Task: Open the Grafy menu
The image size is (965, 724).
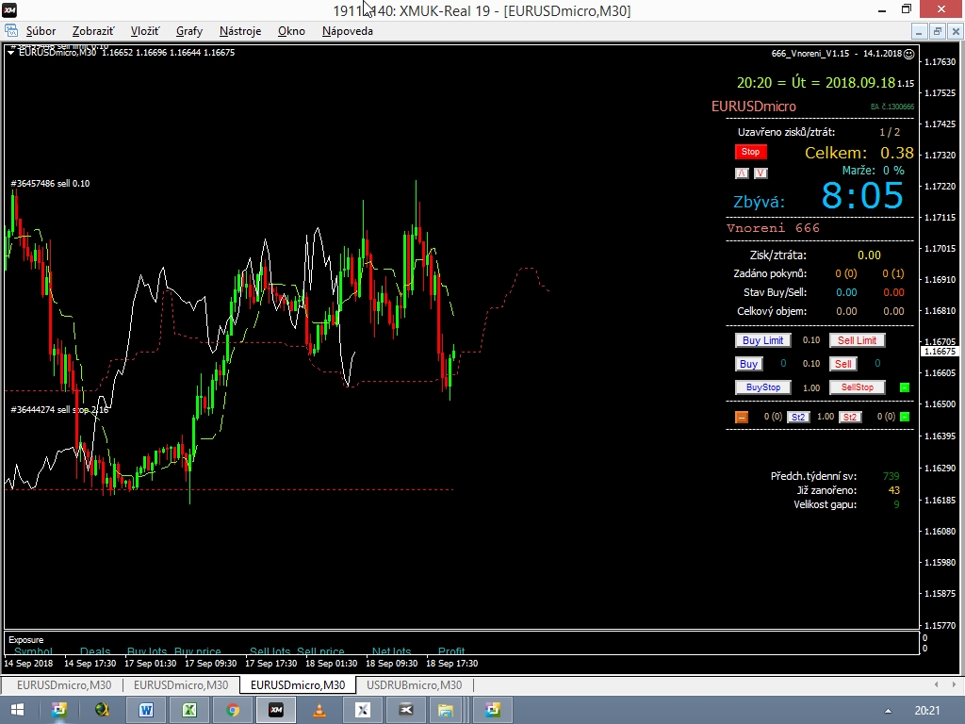Action: coord(188,31)
